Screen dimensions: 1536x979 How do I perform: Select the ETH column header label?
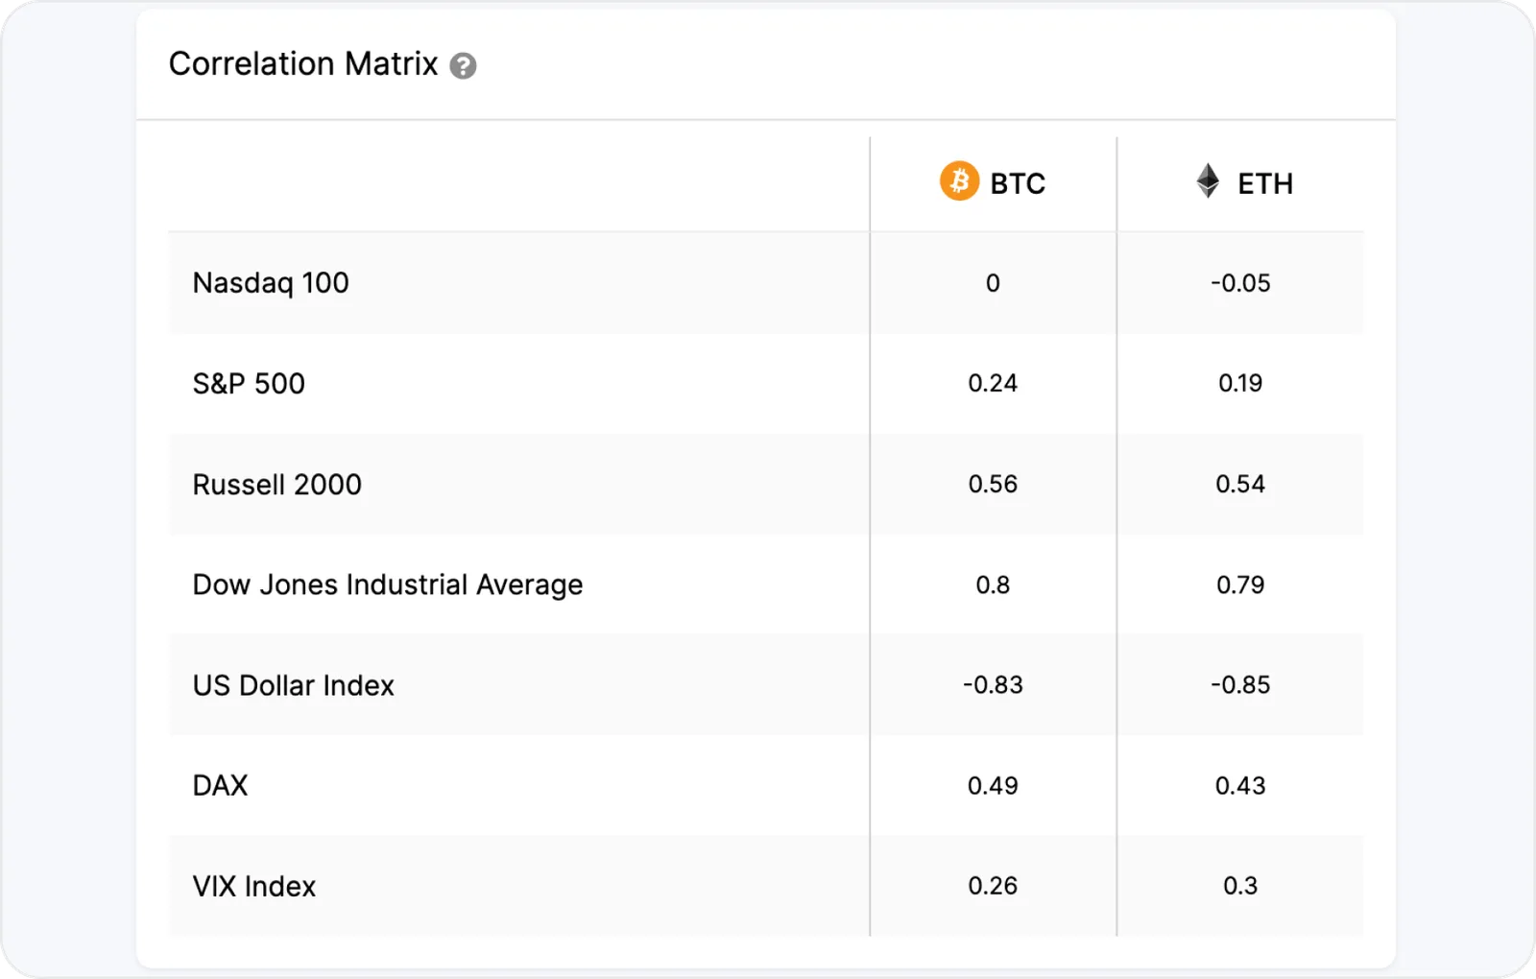[x=1265, y=183]
